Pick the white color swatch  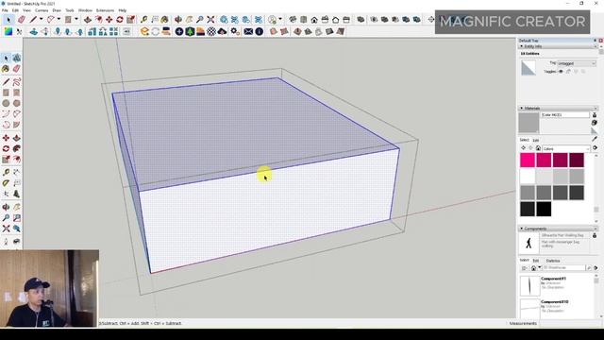click(x=528, y=177)
